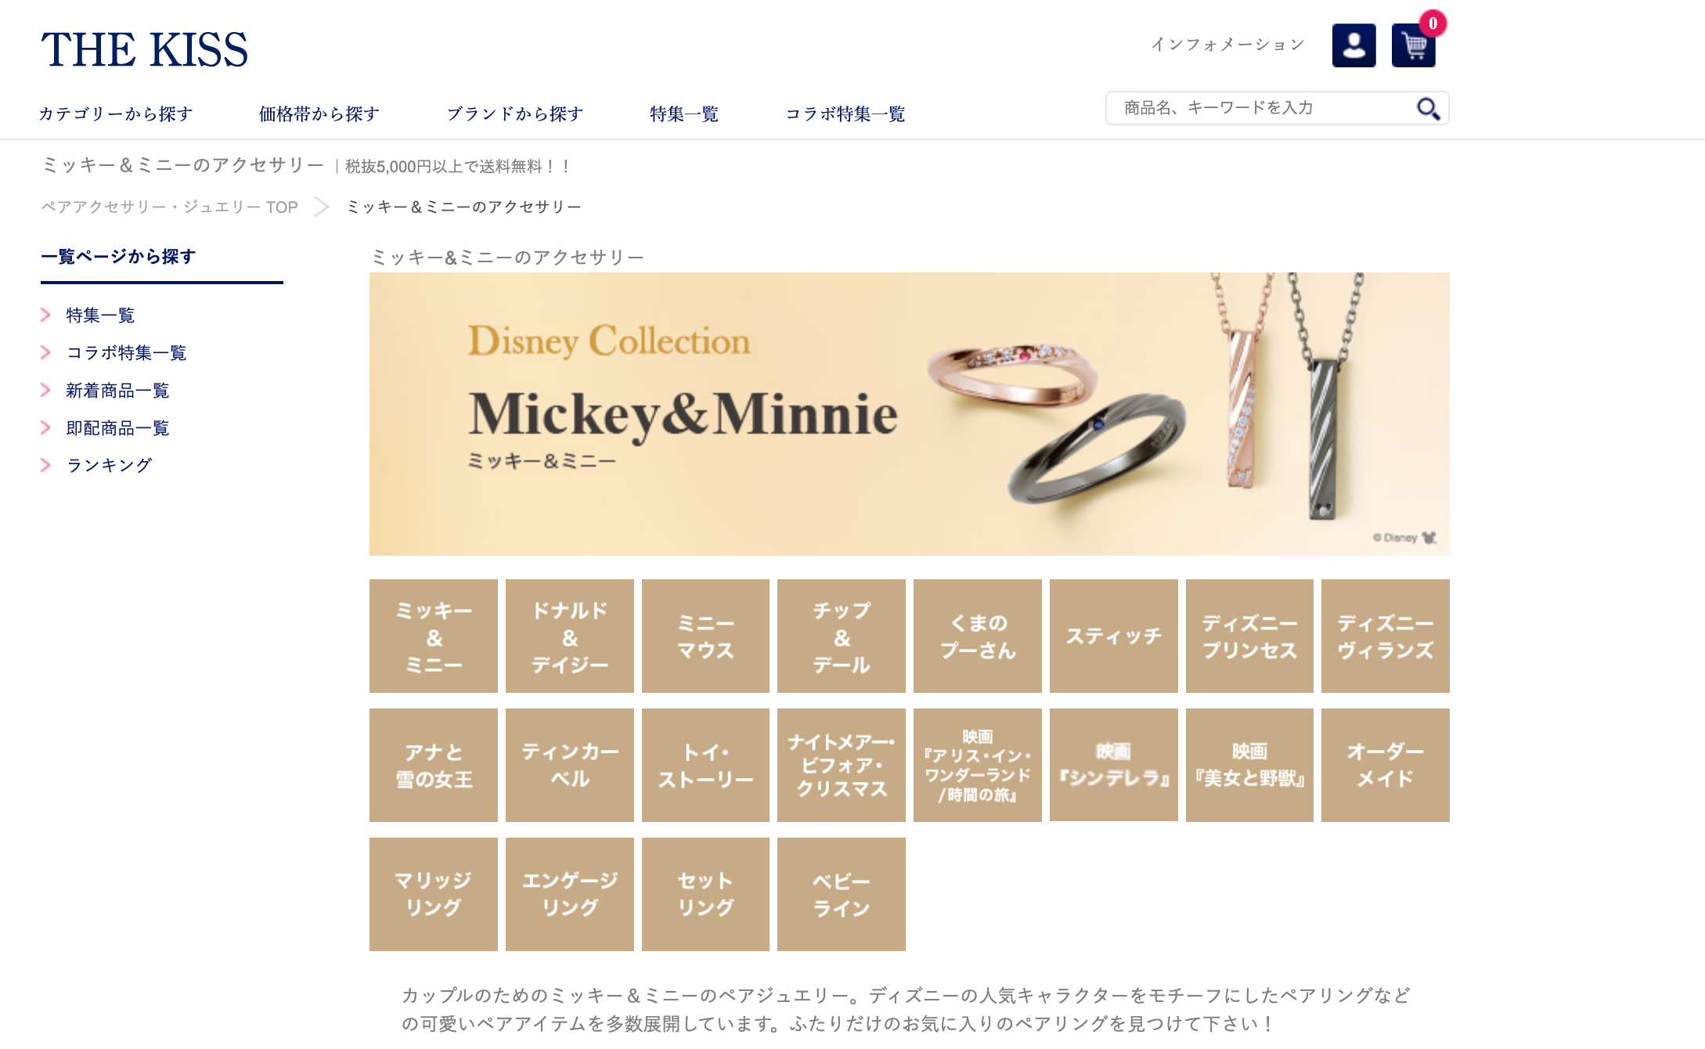Select the ドナルド&デイジー category tile

(570, 636)
